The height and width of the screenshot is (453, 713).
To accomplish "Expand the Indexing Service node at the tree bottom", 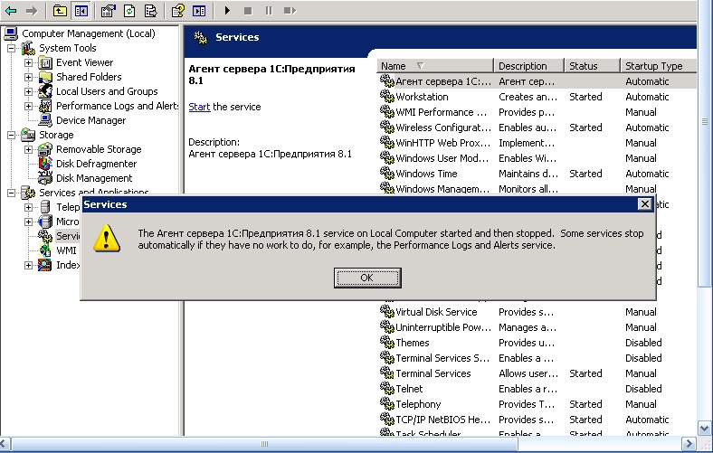I will click(x=28, y=265).
